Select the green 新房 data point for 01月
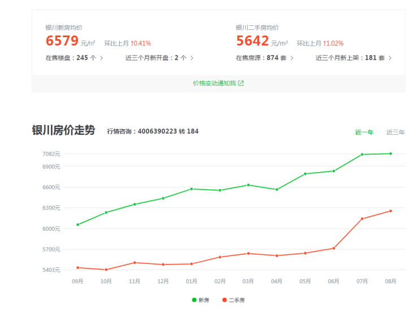The height and width of the screenshot is (313, 418). (x=191, y=189)
